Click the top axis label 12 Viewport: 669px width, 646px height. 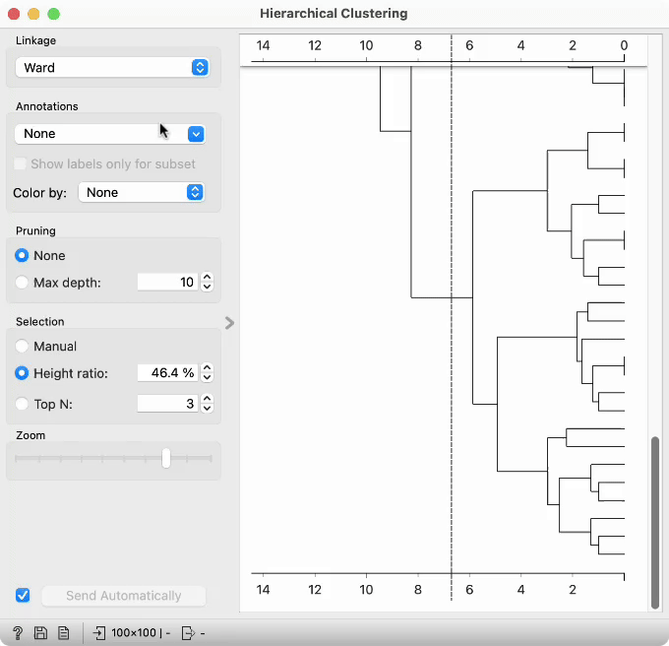click(x=315, y=45)
